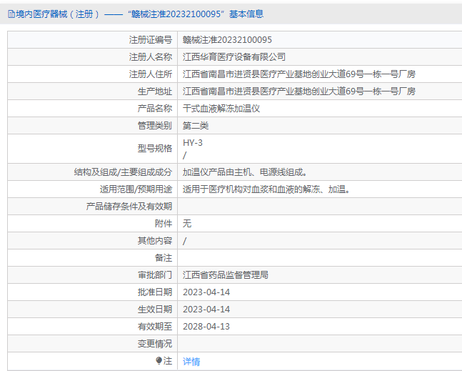Click the 备注 label
462x371 pixels.
(164, 258)
